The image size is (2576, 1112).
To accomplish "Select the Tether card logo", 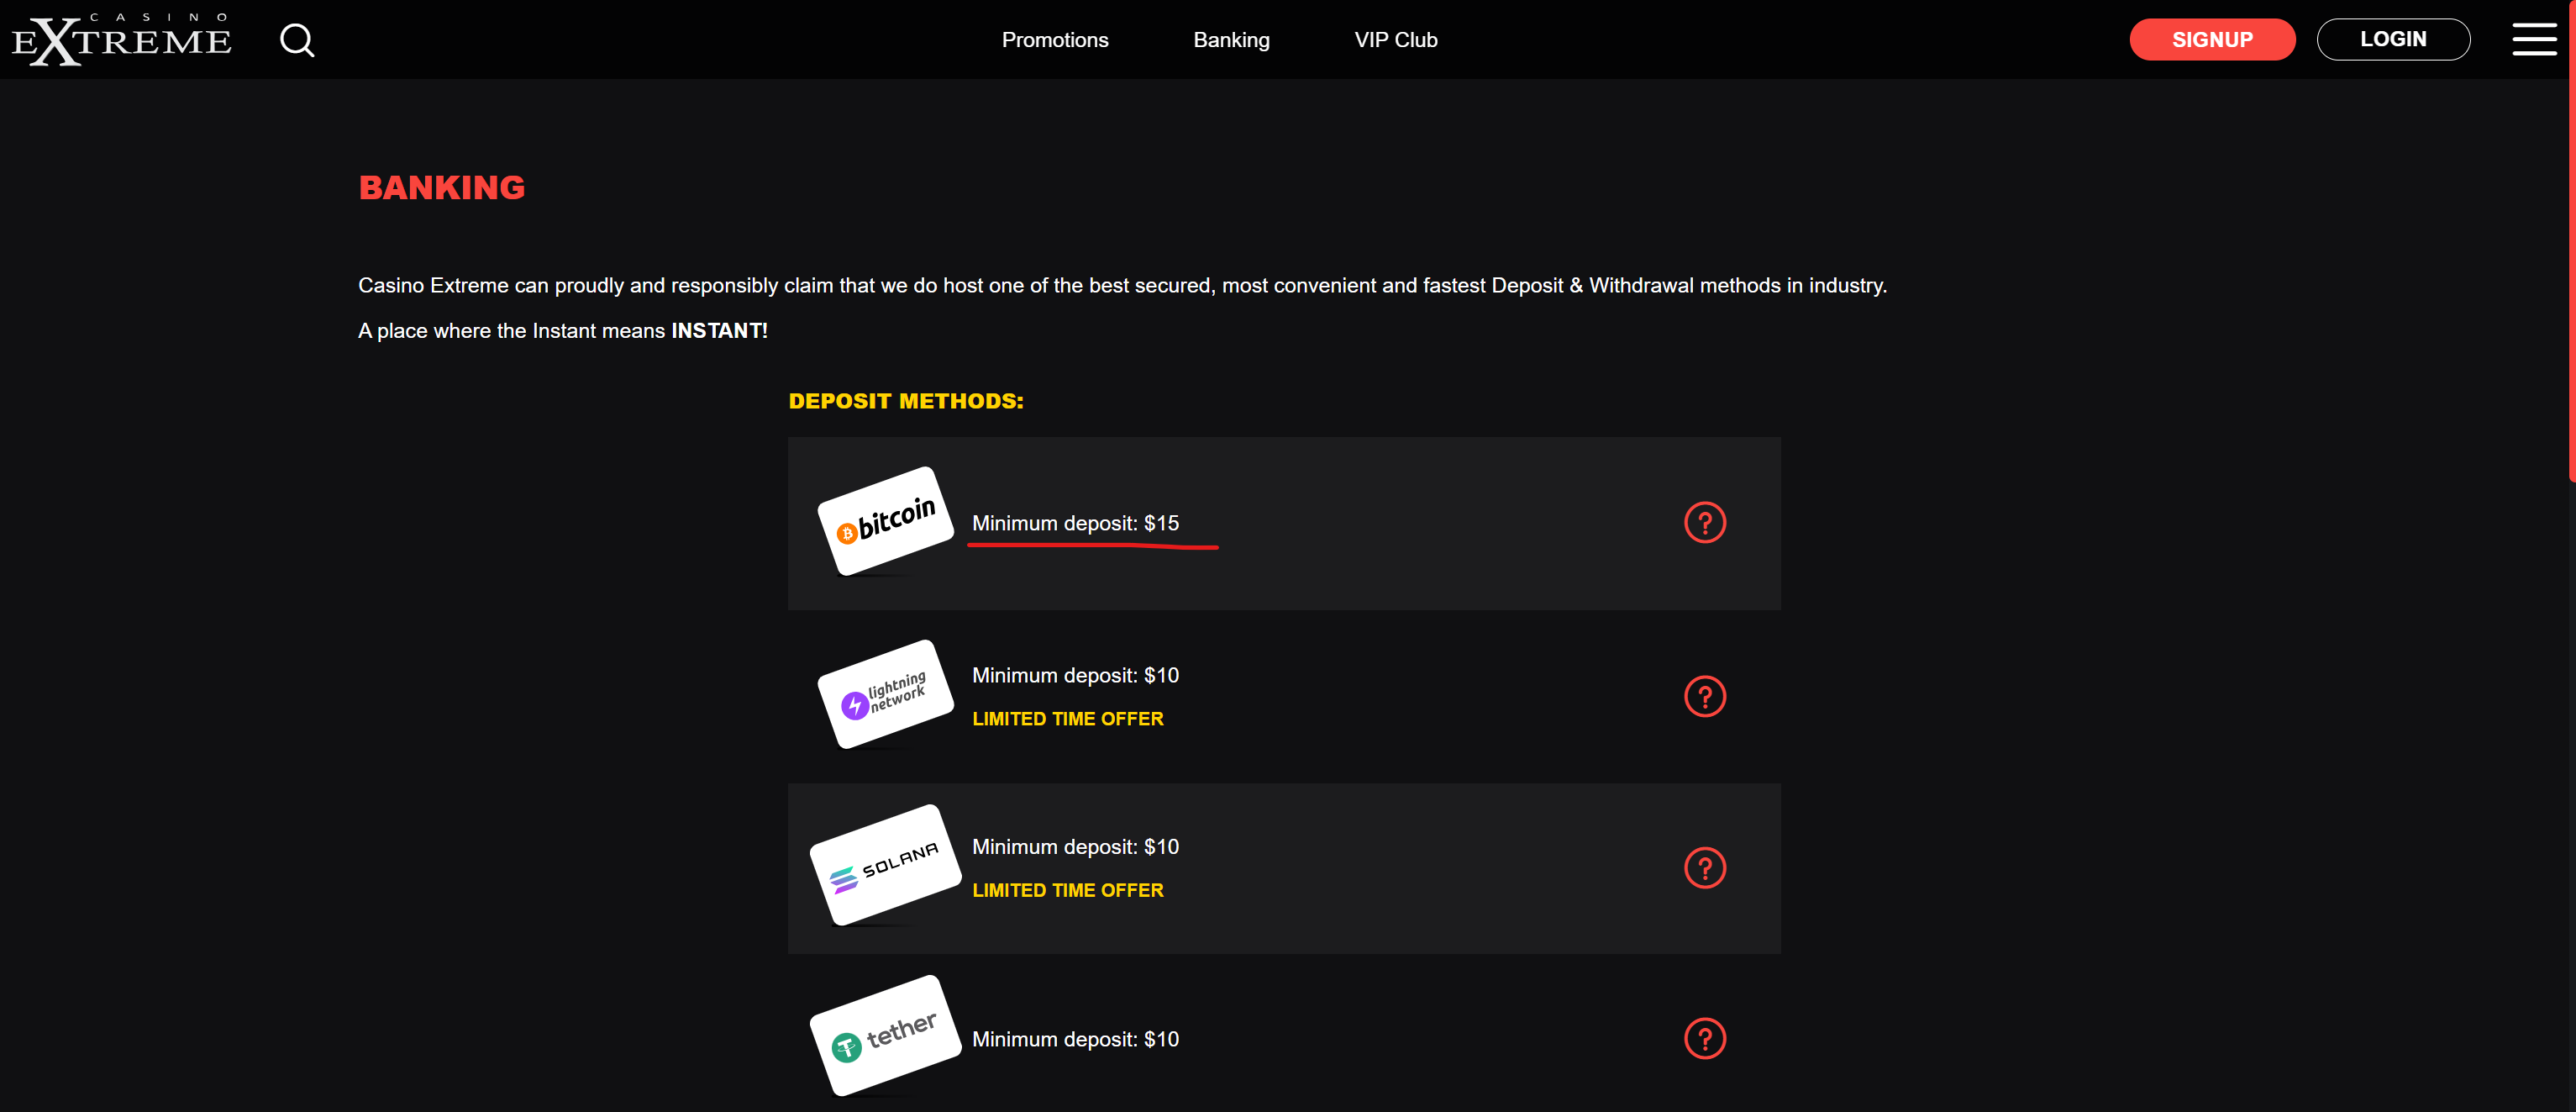I will (x=885, y=1036).
